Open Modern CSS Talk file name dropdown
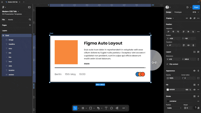This screenshot has height=113, width=201. click(18, 12)
